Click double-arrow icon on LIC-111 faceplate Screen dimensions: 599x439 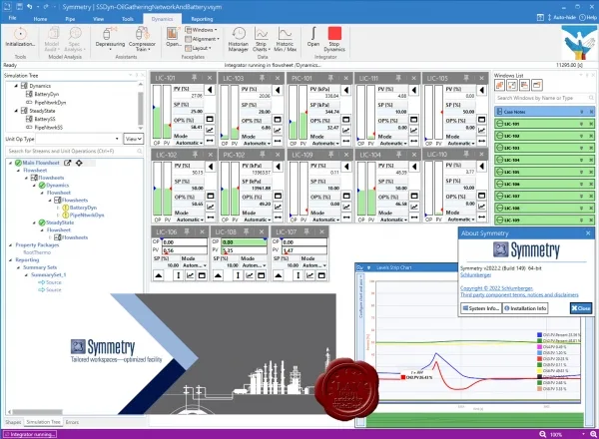pos(413,141)
